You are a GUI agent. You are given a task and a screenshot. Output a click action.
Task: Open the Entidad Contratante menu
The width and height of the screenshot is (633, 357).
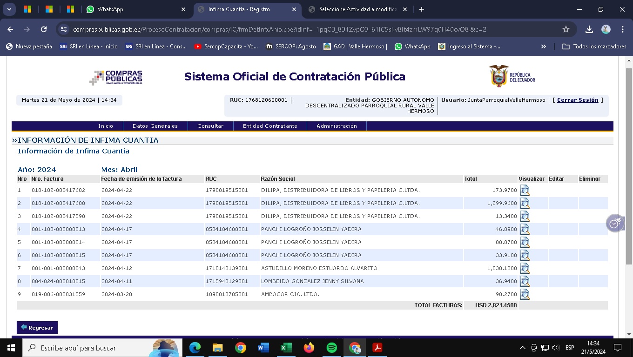point(270,126)
